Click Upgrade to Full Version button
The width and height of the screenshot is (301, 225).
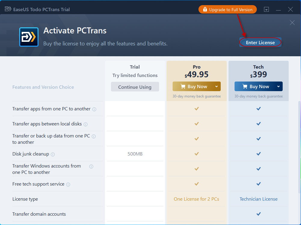pos(227,10)
